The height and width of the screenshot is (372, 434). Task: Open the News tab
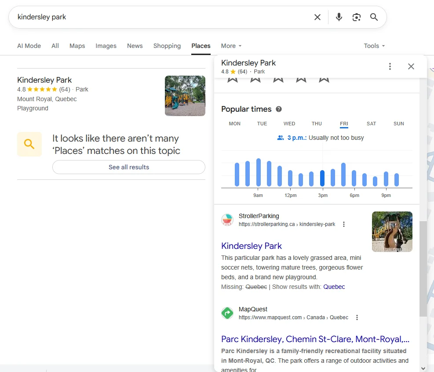pyautogui.click(x=135, y=46)
